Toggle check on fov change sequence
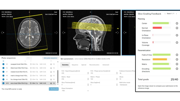180x101 pixels. pos(3,80)
